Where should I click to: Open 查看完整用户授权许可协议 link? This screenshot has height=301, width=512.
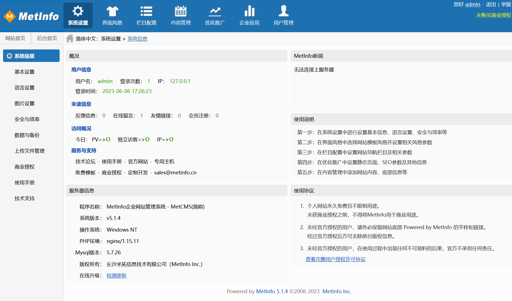tap(335, 259)
